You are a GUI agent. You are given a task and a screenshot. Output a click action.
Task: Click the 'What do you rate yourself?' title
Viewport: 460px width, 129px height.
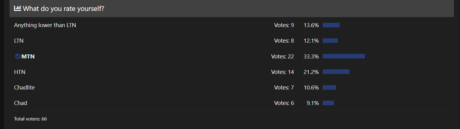(64, 9)
